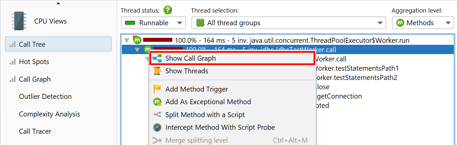This screenshot has height=145, width=458.
Task: Click the Add As Exceptional Method icon
Action: coord(157,102)
